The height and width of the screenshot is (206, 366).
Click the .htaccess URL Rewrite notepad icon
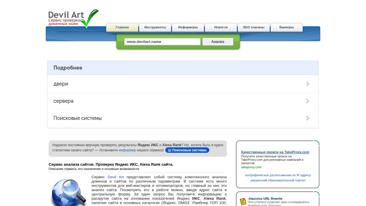pos(243,201)
